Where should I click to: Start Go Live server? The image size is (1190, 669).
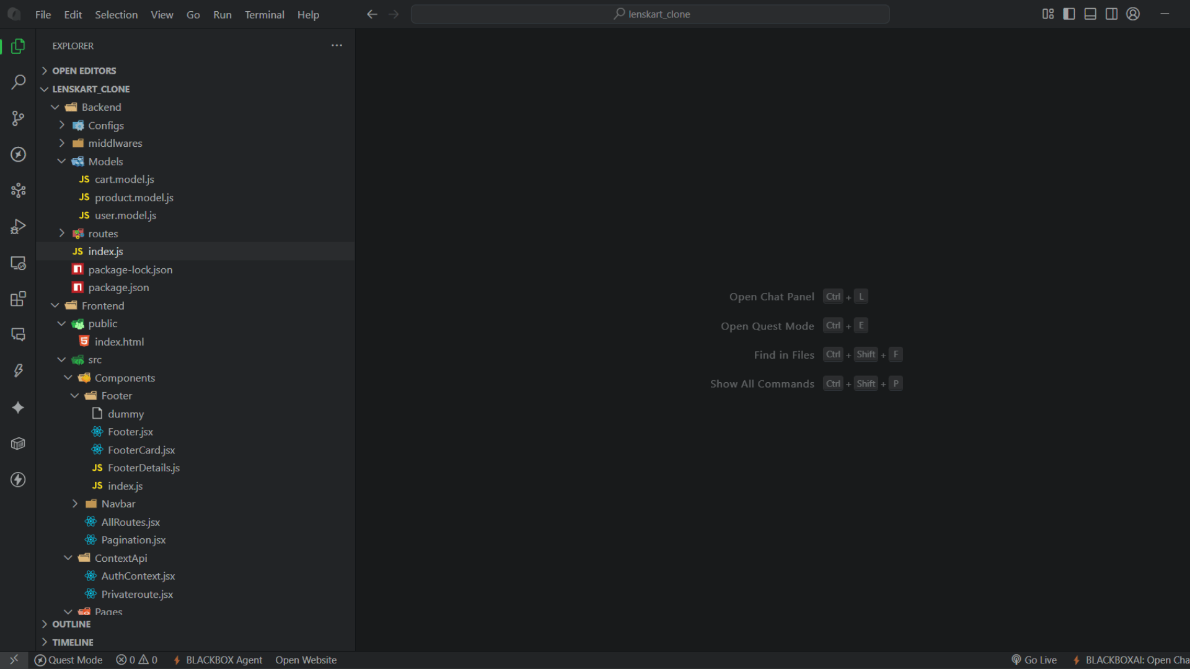click(x=1034, y=660)
